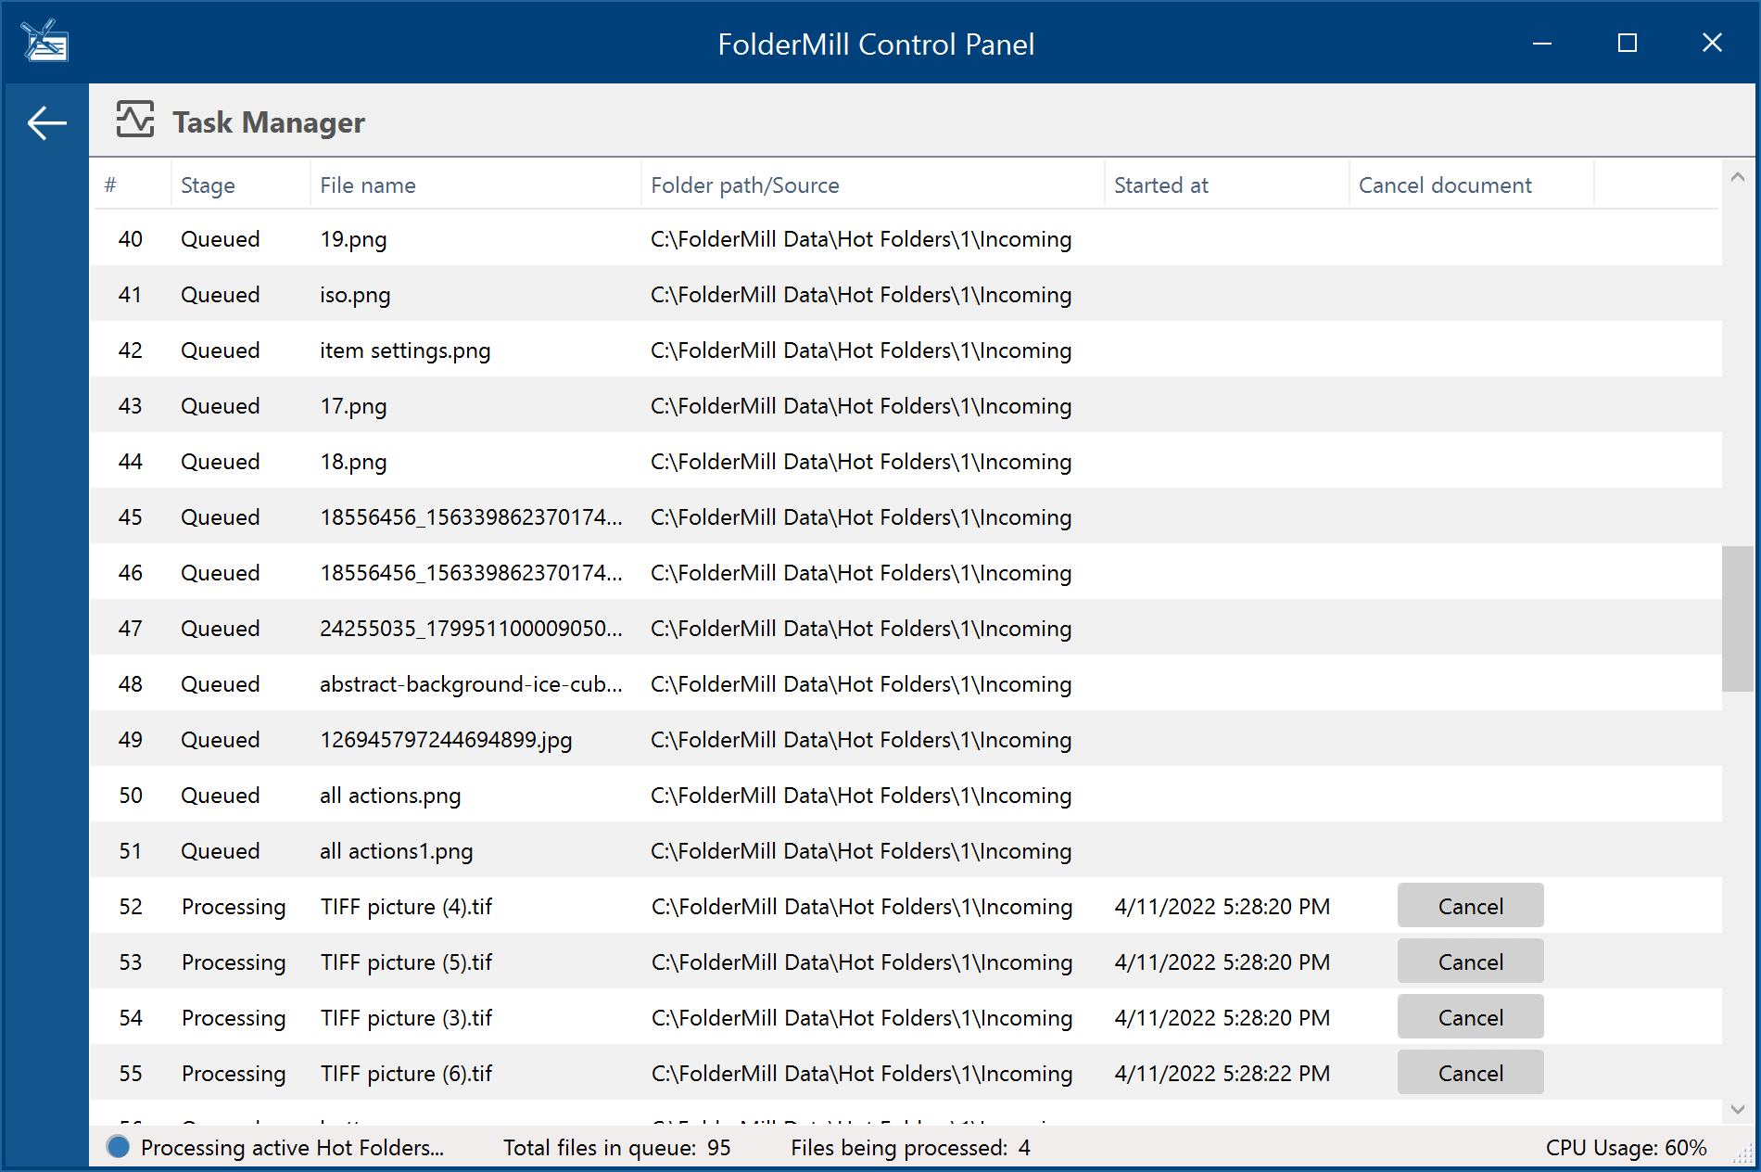Click row number 46

click(131, 572)
